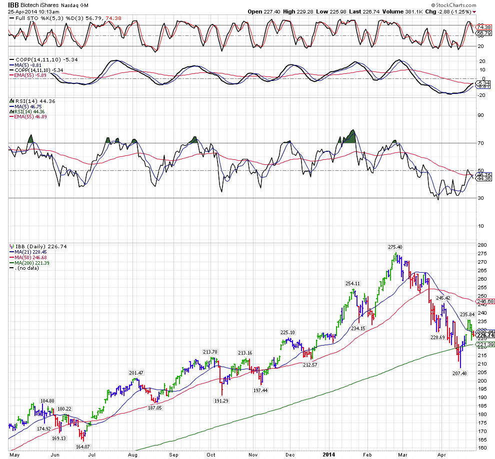
Task: Click the MA(21) 228.45 legend entry
Action: (28, 252)
